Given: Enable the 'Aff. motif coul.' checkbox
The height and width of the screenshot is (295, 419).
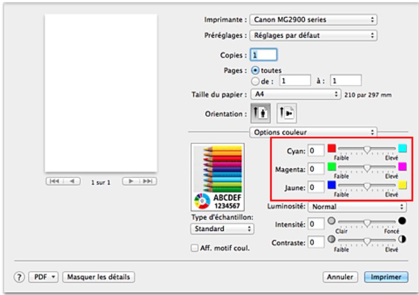Looking at the screenshot, I should point(195,248).
